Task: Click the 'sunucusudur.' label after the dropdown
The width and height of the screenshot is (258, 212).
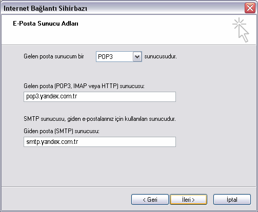Action: point(161,56)
